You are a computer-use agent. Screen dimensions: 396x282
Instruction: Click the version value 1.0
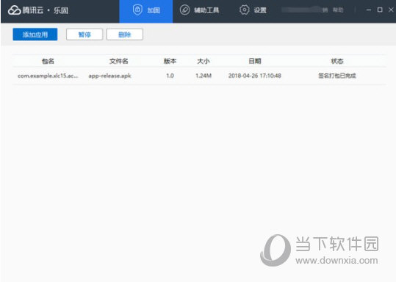pos(170,76)
